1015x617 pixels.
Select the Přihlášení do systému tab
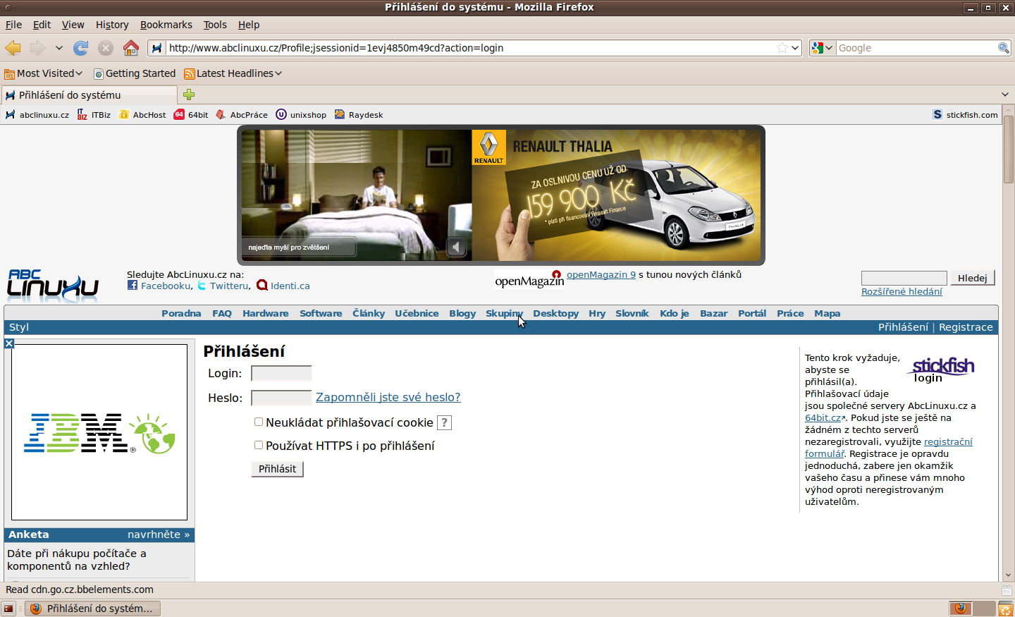coord(90,94)
